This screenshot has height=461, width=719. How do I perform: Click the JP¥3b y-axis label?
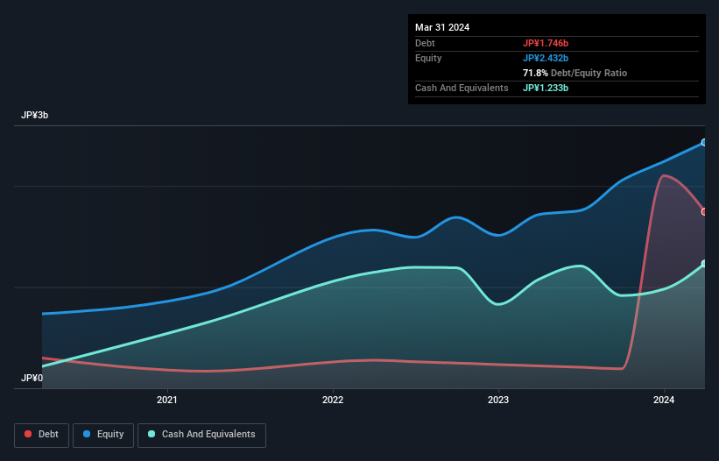[34, 115]
